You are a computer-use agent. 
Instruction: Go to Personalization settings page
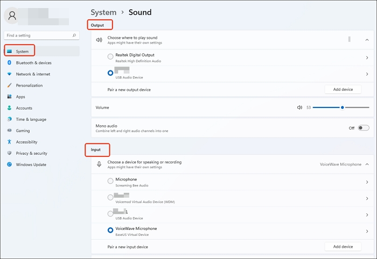(x=29, y=85)
